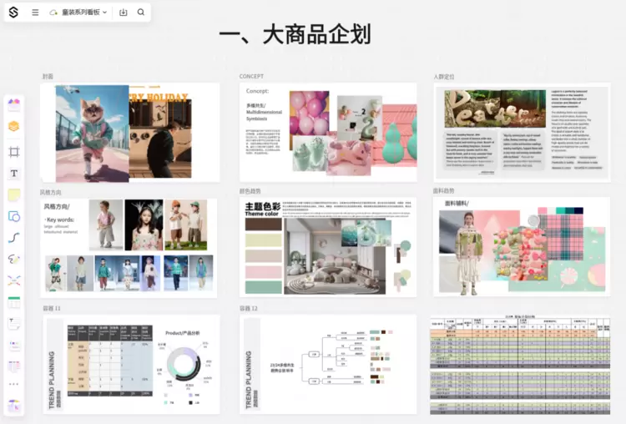This screenshot has width=626, height=424.
Task: Expand the 童装系列看板 board name dropdown
Action: [x=104, y=13]
